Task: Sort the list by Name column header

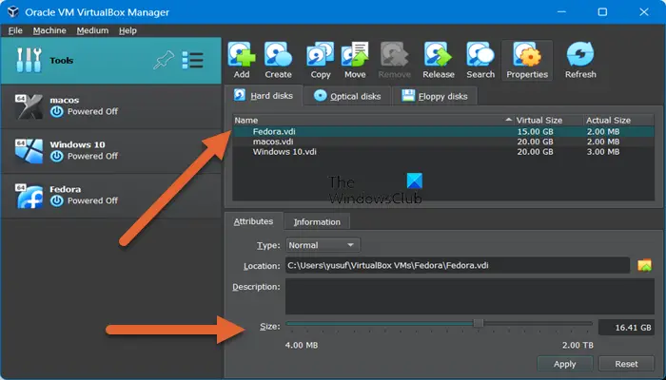Action: click(371, 121)
